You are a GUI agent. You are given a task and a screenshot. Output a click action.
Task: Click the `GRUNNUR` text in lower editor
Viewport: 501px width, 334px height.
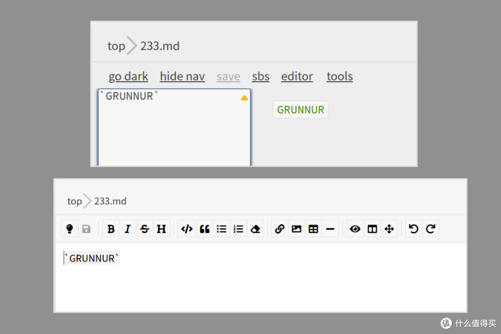92,258
